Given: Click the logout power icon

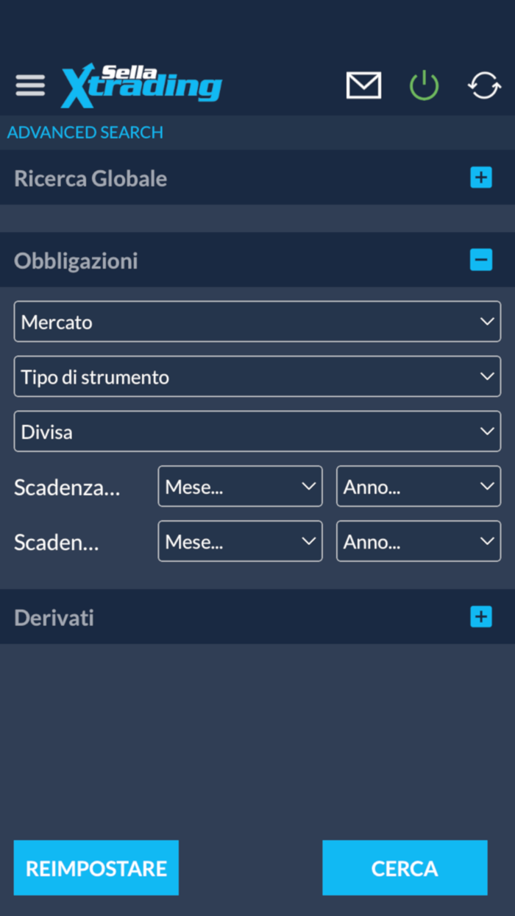Looking at the screenshot, I should click(424, 85).
